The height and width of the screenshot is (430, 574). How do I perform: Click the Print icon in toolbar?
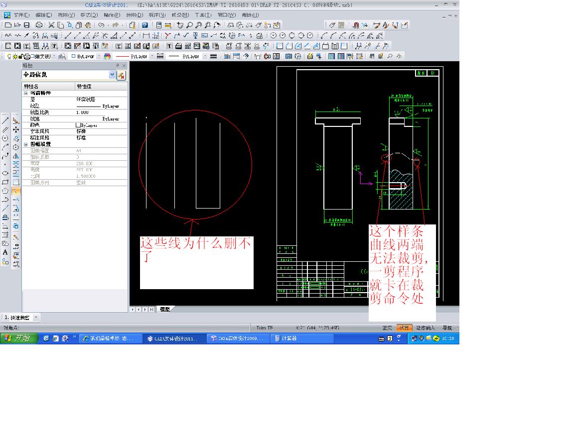coord(39,25)
